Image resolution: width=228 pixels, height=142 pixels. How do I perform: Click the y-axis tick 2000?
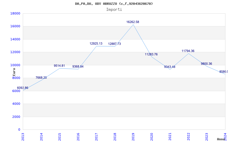(16, 117)
